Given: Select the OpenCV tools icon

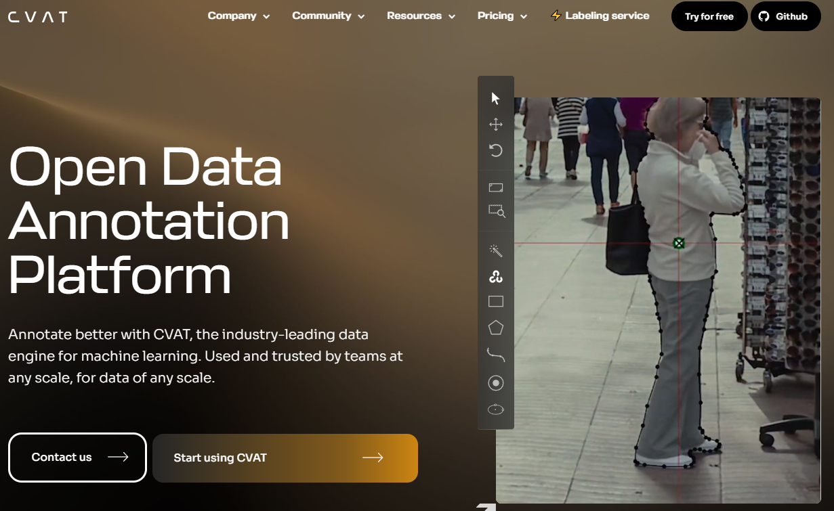Looking at the screenshot, I should (496, 277).
